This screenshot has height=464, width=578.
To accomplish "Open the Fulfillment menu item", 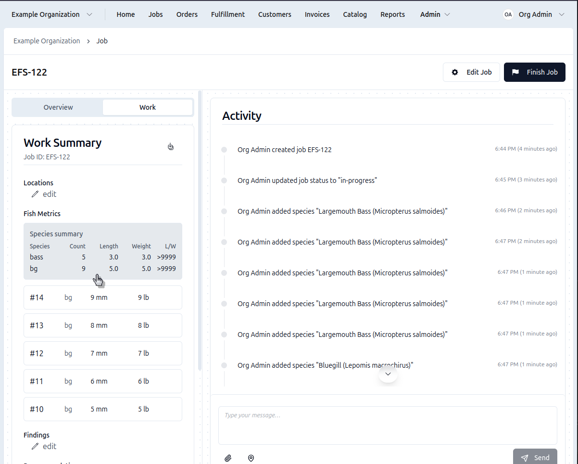I will point(228,14).
